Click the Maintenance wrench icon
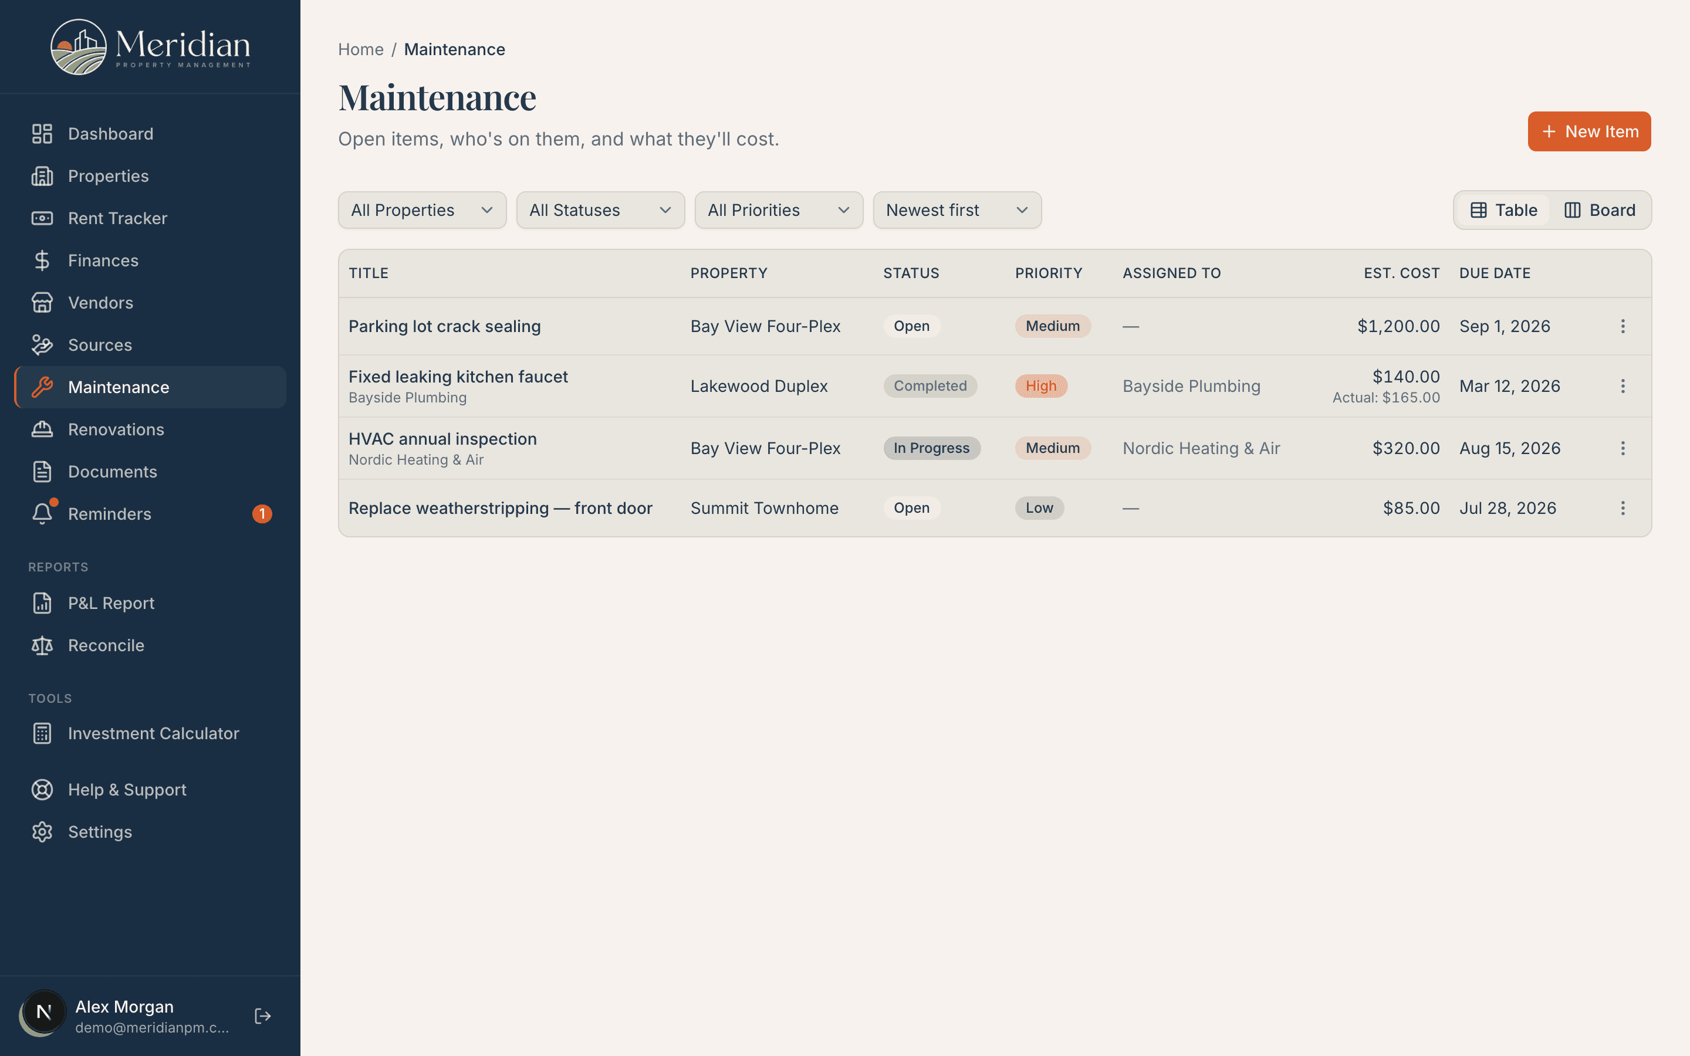 [42, 387]
